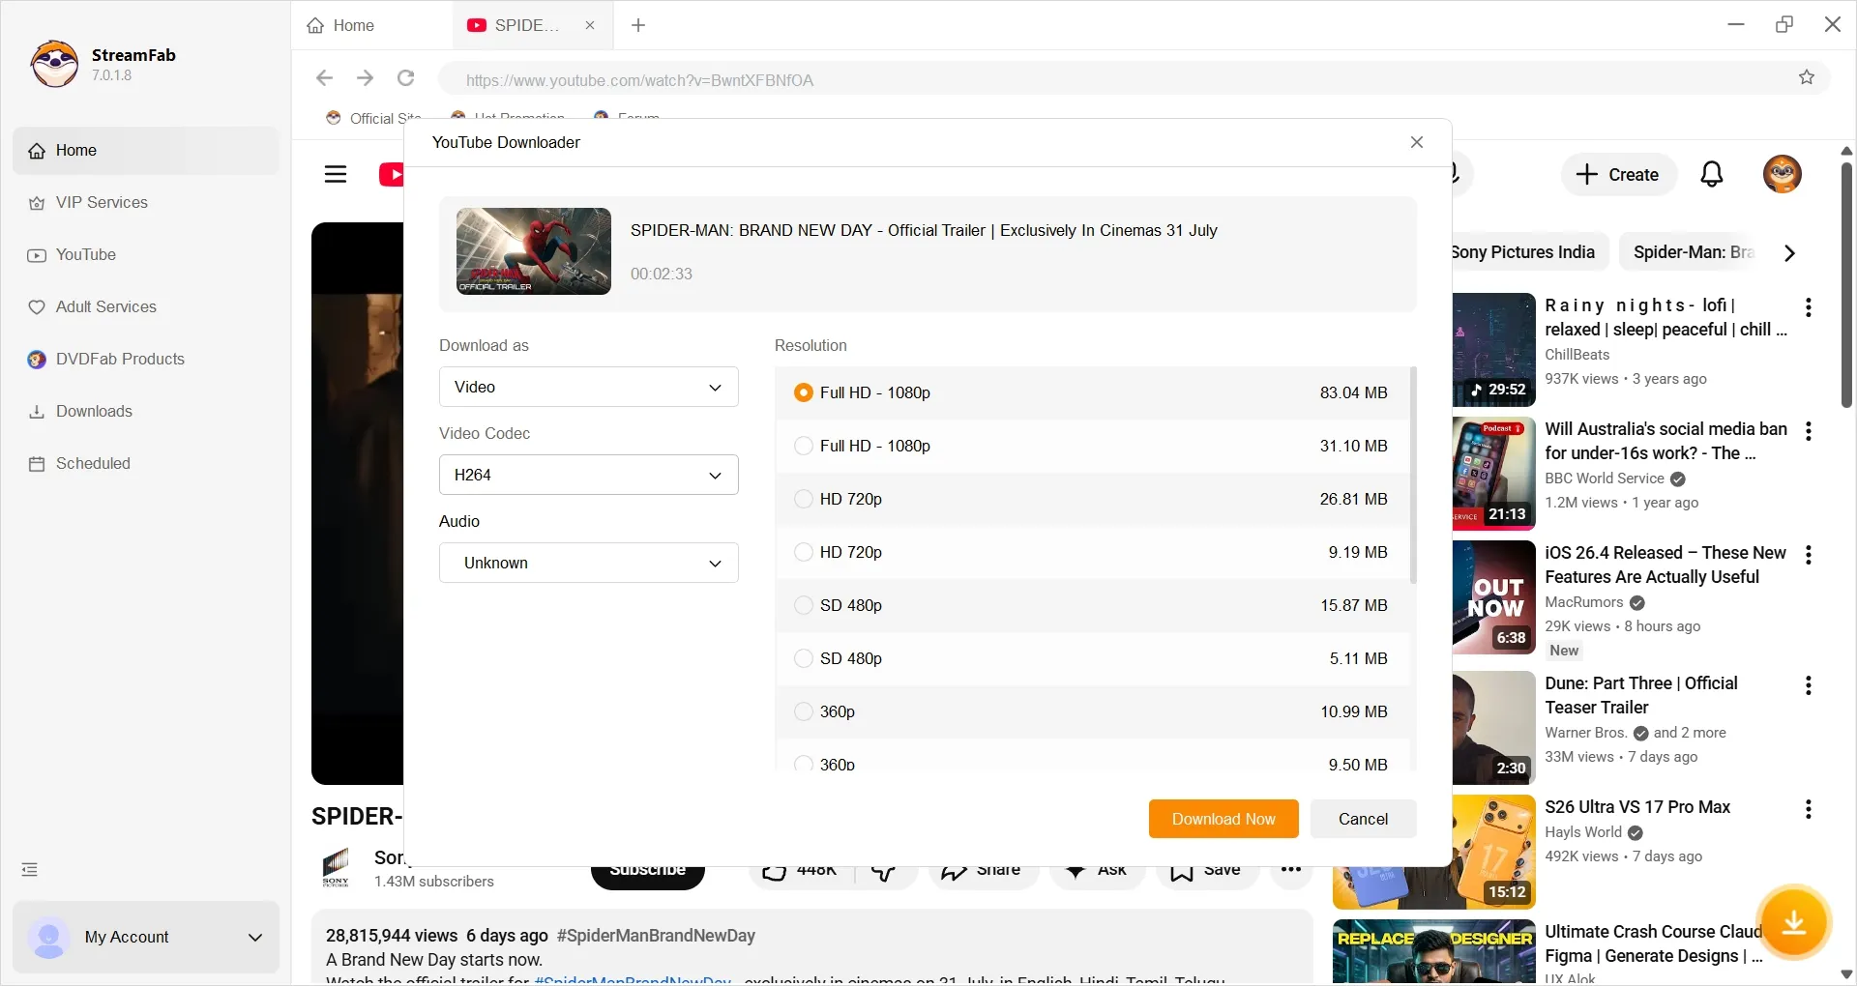Reload the current YouTube page

point(405,78)
